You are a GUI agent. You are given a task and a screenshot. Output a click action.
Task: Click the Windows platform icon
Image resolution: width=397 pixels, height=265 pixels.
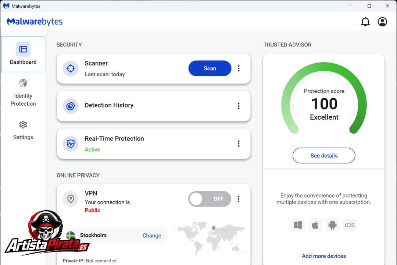click(x=298, y=225)
